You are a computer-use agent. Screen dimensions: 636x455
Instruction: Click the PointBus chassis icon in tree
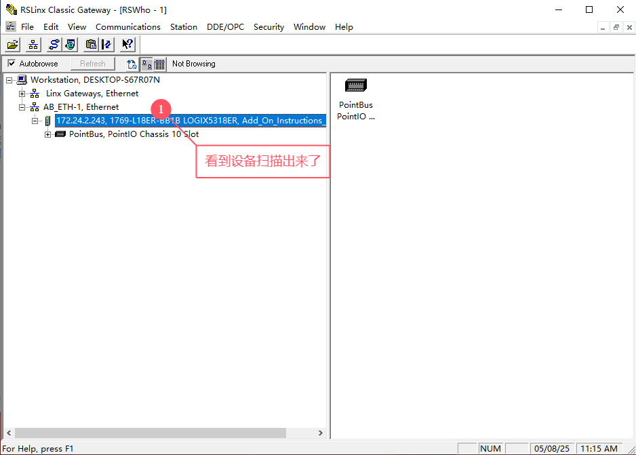[60, 134]
